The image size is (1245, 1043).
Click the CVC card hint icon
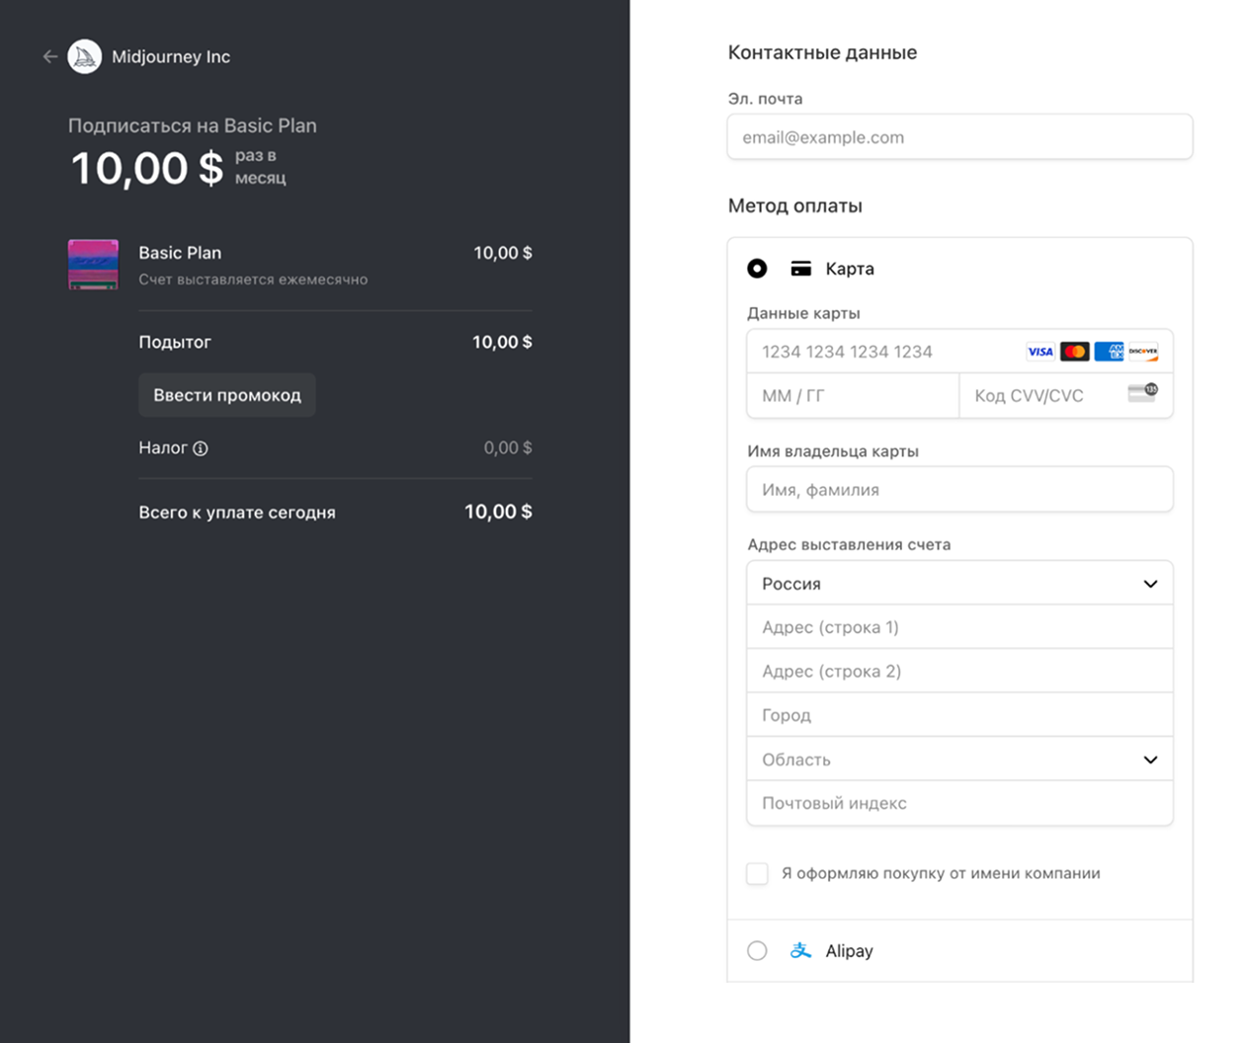coord(1143,393)
